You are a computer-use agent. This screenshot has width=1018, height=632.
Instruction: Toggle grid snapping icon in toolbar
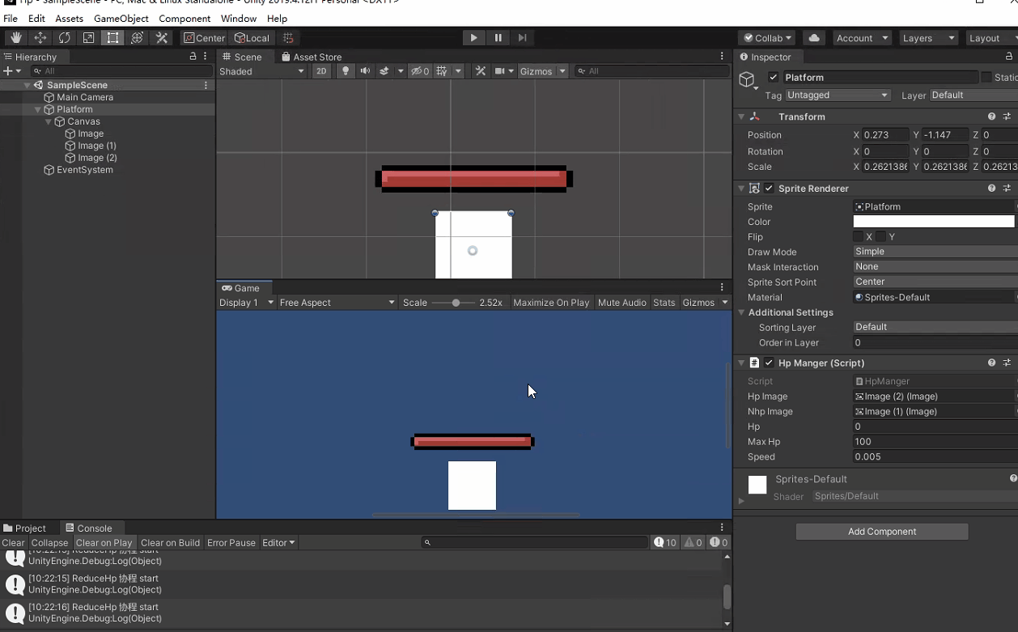pyautogui.click(x=288, y=38)
